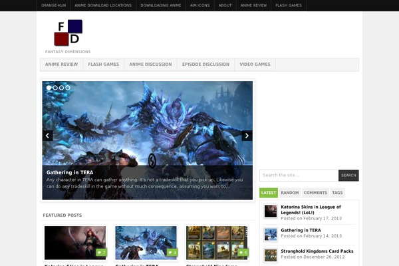Open AIM Icons top menu item
This screenshot has height=266, width=399.
(x=199, y=5)
